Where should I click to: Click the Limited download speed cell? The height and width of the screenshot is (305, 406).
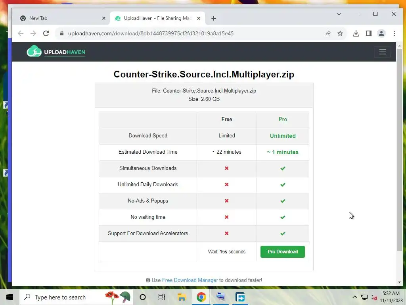pos(226,136)
